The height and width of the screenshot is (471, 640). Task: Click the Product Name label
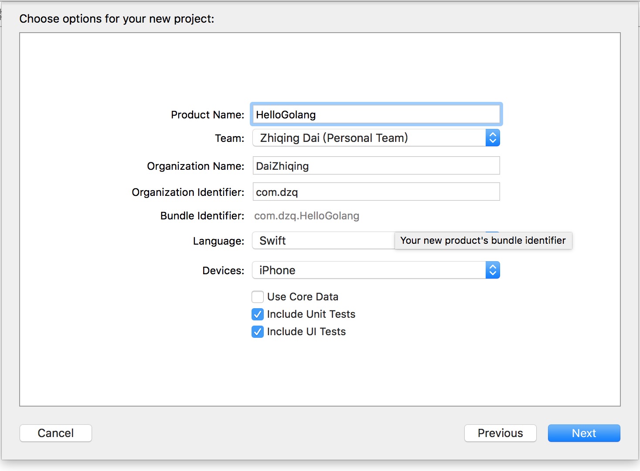pos(208,115)
